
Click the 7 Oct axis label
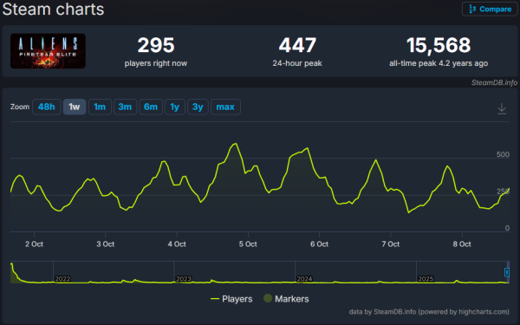(391, 244)
